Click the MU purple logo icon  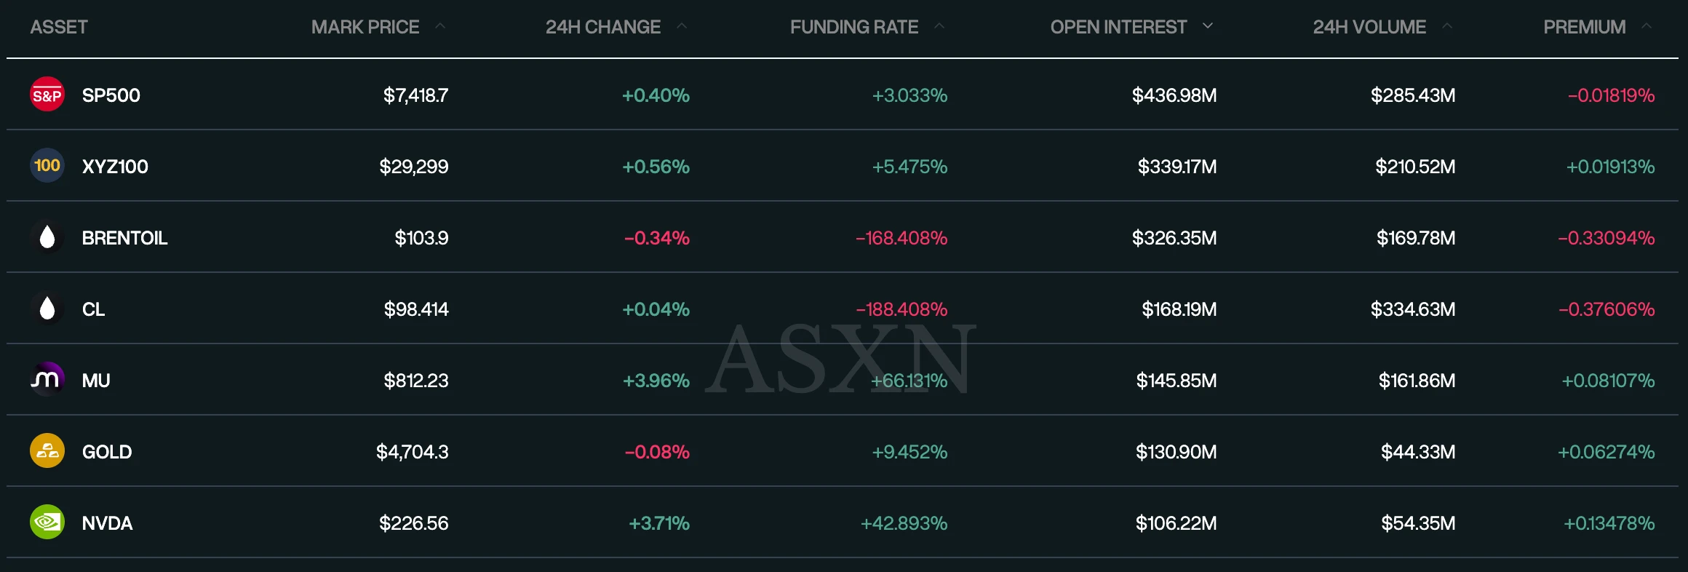[x=47, y=380]
